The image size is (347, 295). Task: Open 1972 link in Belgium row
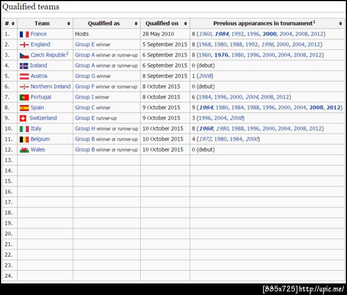click(x=205, y=139)
